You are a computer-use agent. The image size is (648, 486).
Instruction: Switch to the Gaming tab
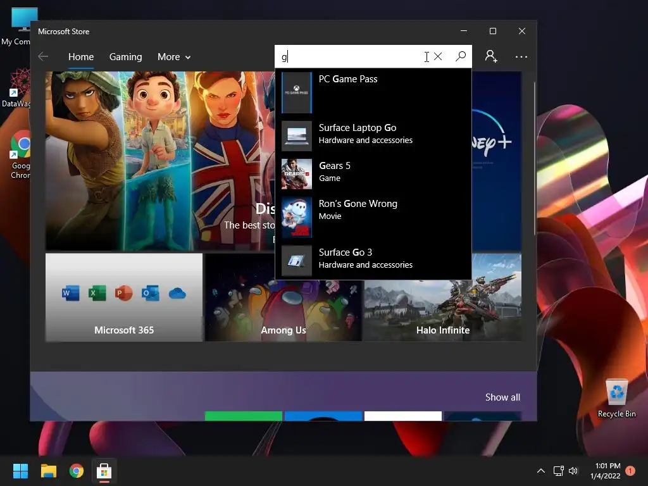pos(126,57)
